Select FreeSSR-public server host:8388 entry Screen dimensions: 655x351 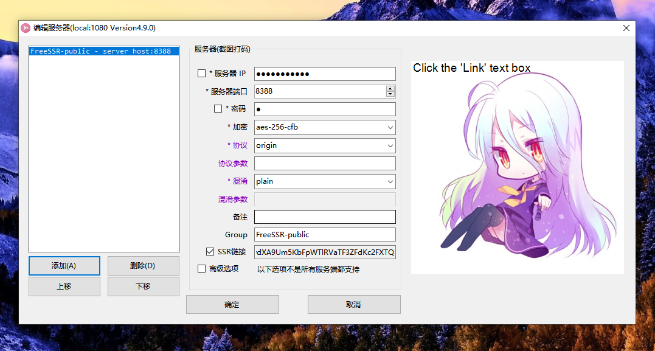(x=104, y=51)
